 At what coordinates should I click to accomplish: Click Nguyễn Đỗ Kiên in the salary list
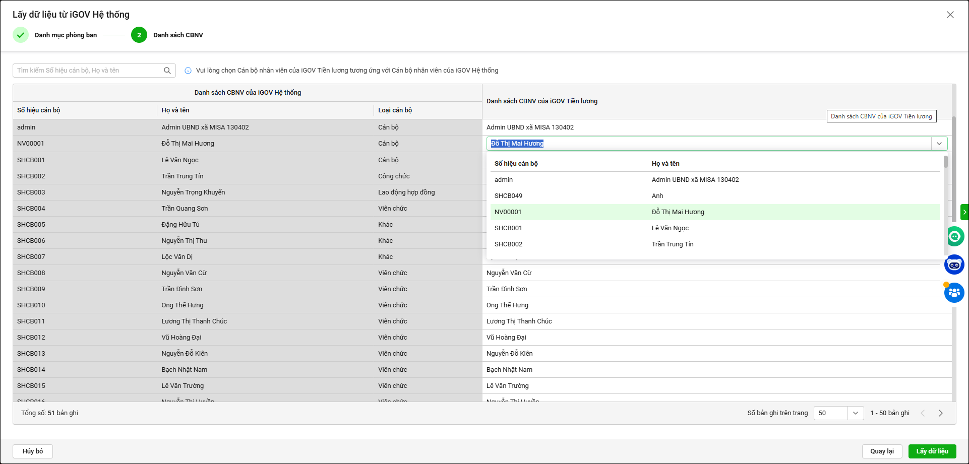coord(717,354)
